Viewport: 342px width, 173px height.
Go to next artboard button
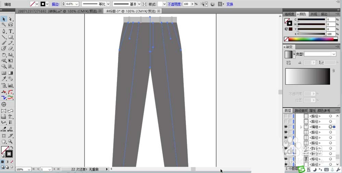(x=54, y=169)
